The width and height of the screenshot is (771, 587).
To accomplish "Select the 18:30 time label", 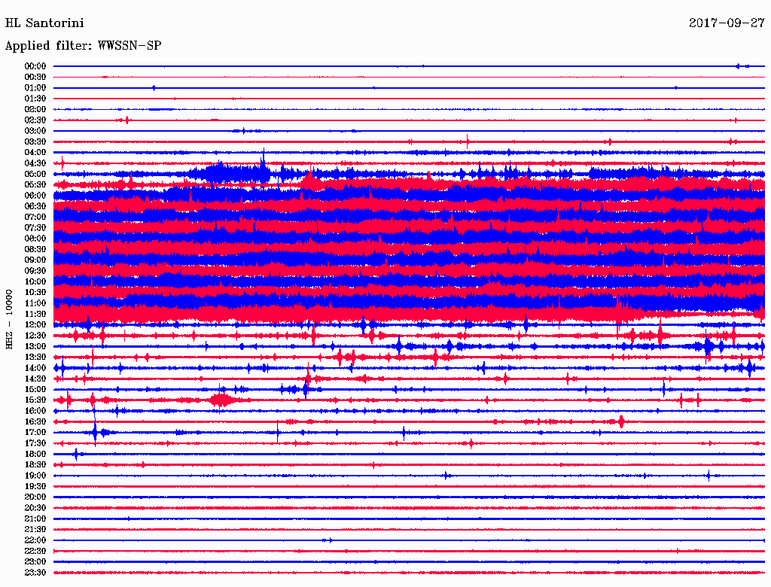I will (35, 464).
